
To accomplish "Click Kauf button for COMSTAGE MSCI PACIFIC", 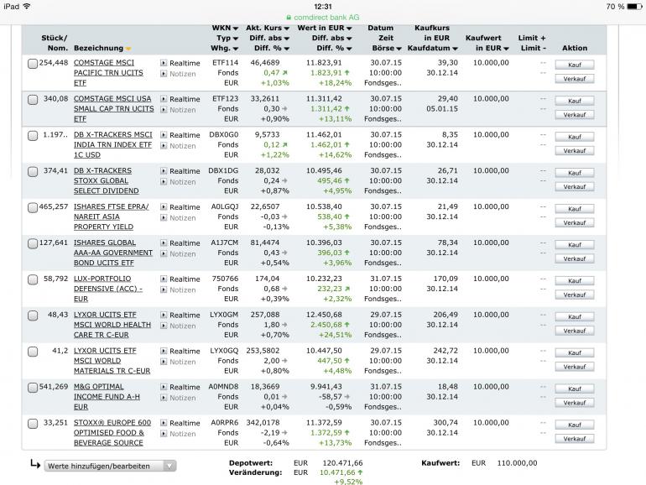I will [575, 65].
